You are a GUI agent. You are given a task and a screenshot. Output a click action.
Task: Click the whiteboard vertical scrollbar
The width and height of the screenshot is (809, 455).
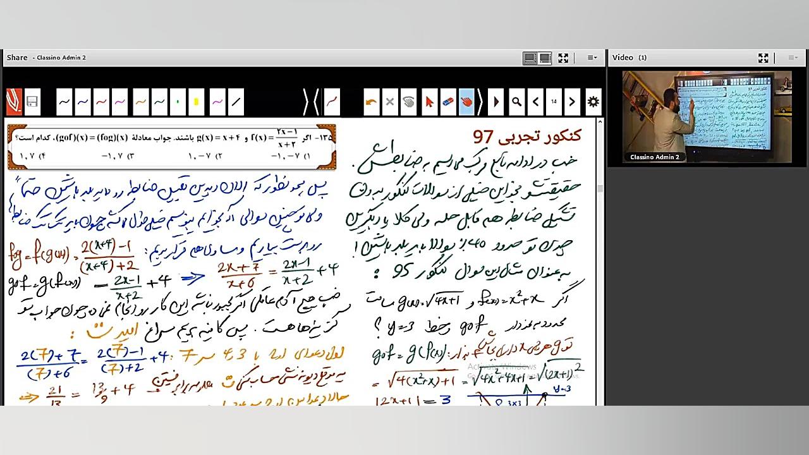pyautogui.click(x=600, y=262)
